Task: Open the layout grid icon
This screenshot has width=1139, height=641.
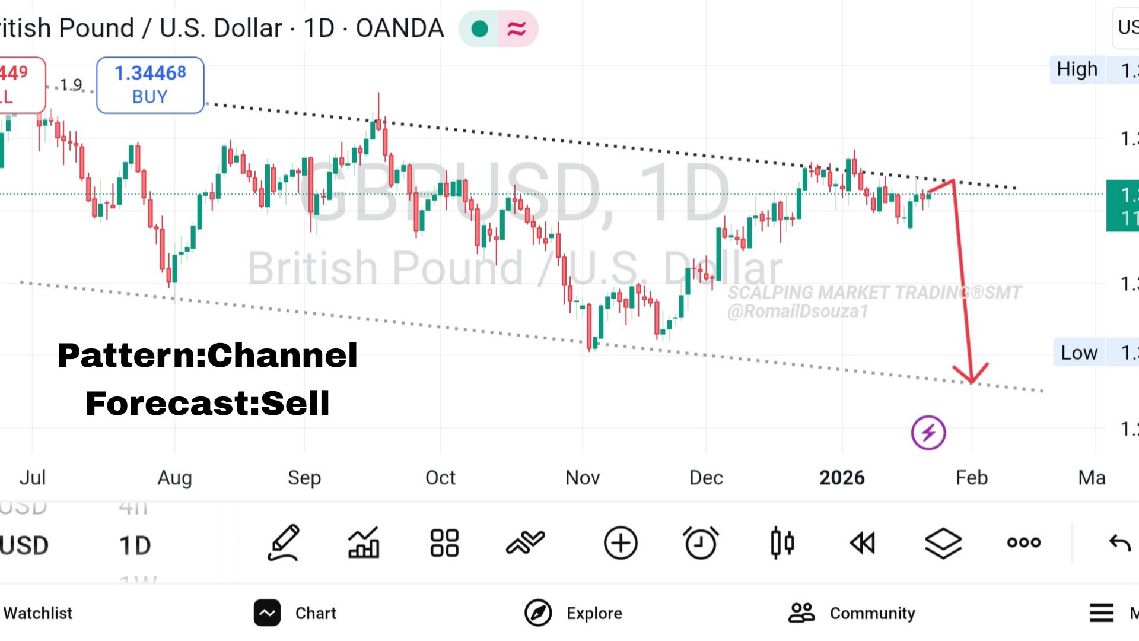Action: 444,542
